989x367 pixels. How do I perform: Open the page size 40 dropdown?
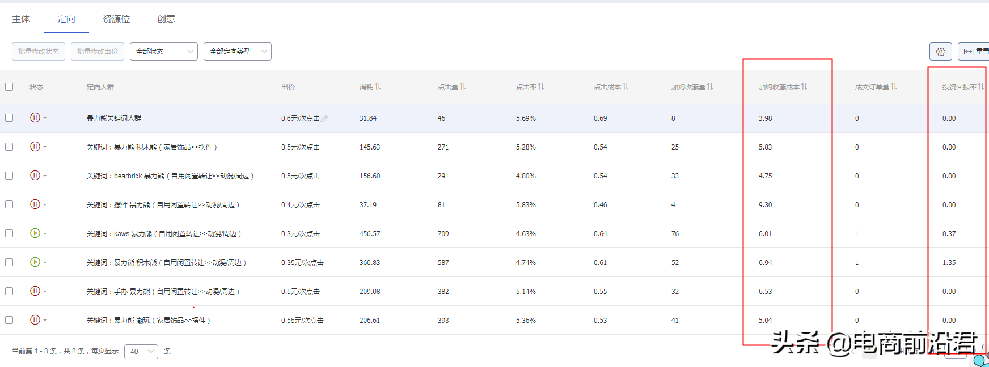point(141,352)
